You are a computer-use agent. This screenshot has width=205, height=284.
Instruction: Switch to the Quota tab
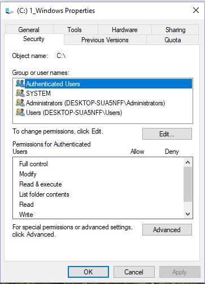(173, 40)
